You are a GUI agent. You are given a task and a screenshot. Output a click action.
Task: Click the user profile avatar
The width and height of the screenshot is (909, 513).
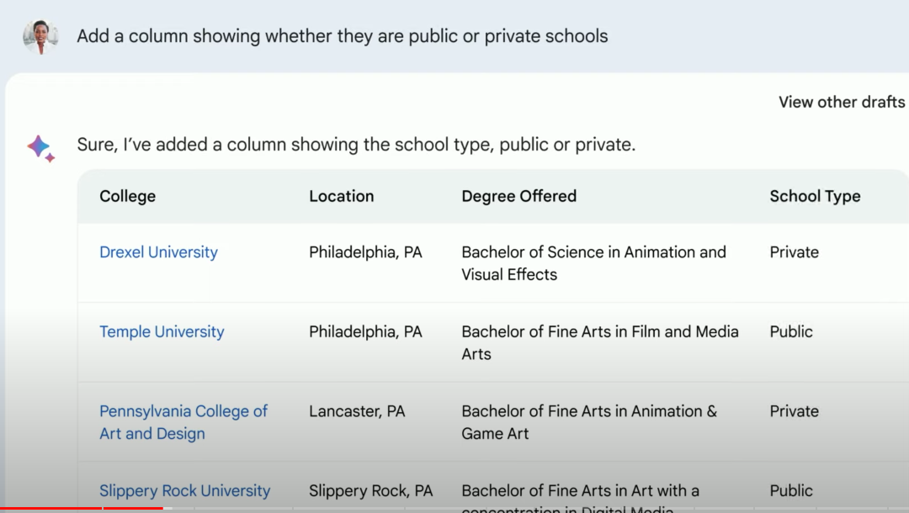pyautogui.click(x=40, y=36)
